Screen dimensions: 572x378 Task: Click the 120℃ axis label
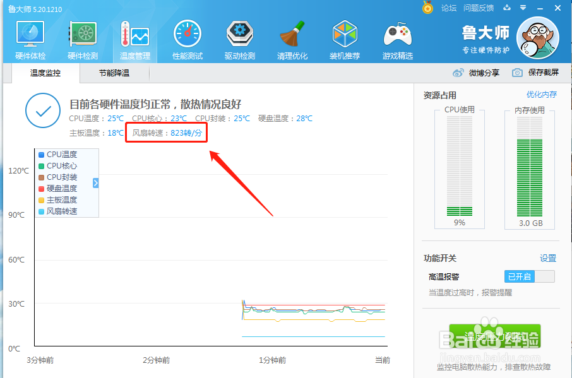[x=18, y=171]
